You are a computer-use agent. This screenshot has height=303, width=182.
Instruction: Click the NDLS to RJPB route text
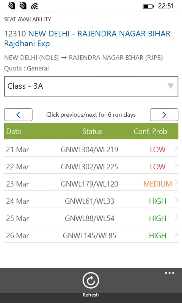[x=83, y=58]
